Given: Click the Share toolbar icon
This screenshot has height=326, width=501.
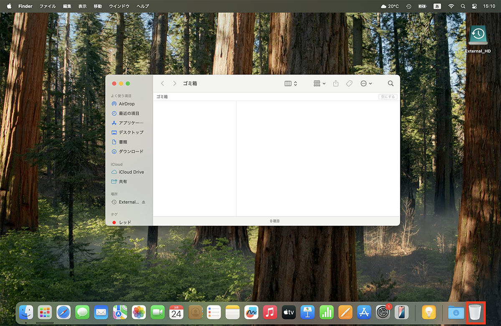Looking at the screenshot, I should [336, 84].
